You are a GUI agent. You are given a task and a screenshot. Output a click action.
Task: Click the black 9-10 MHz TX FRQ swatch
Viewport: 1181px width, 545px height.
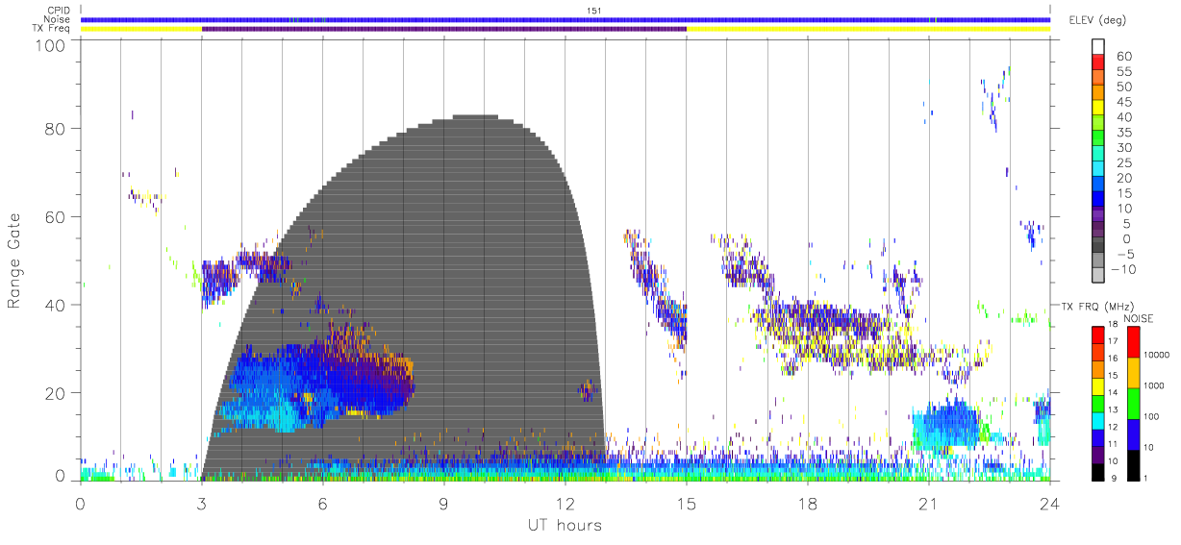(x=1098, y=472)
